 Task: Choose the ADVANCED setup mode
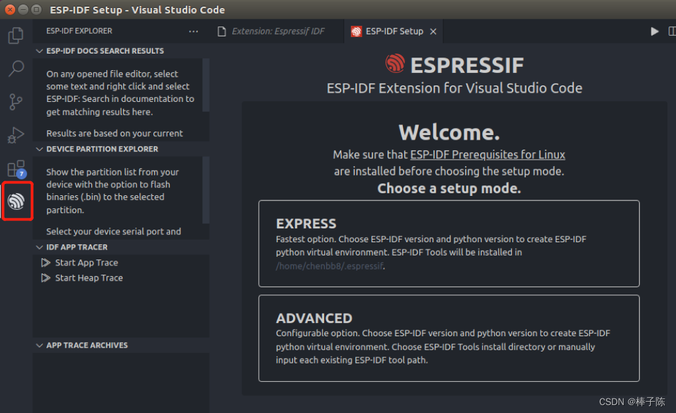[x=449, y=338]
